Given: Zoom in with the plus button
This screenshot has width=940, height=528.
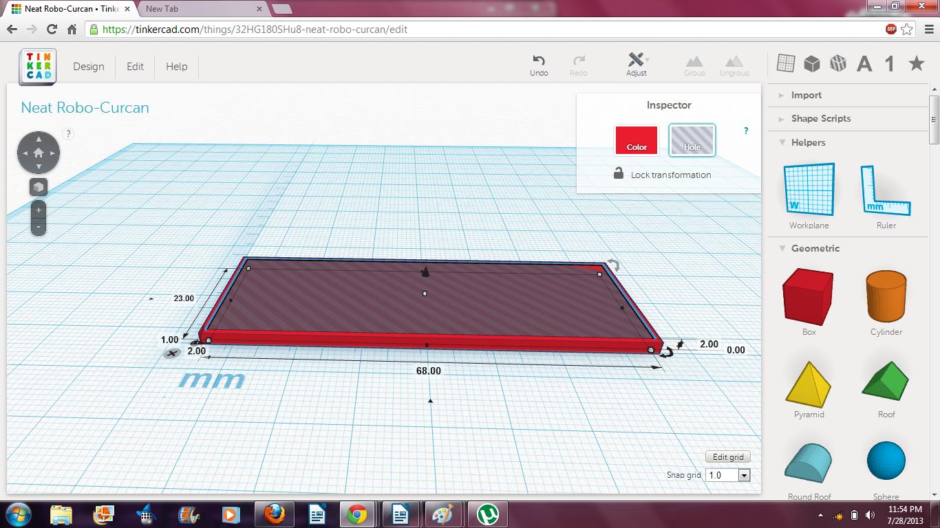Looking at the screenshot, I should [39, 210].
